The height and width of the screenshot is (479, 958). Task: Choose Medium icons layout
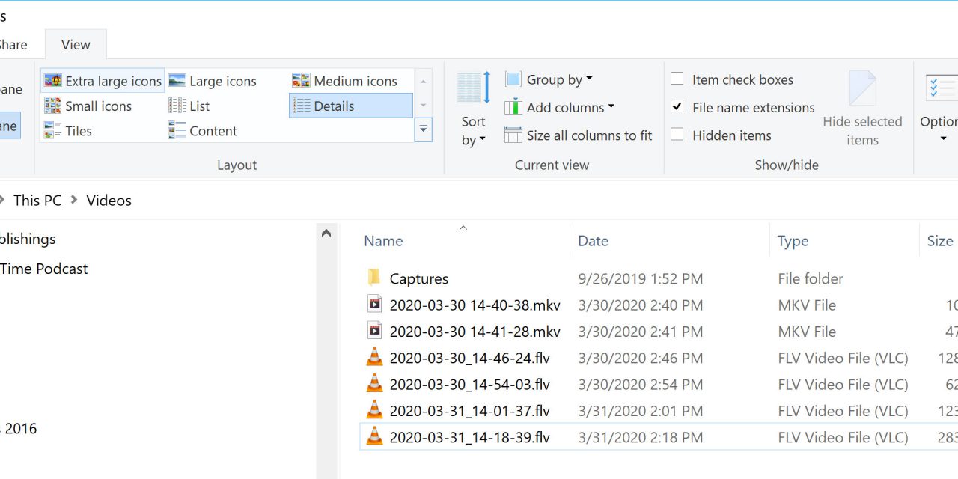pyautogui.click(x=345, y=81)
